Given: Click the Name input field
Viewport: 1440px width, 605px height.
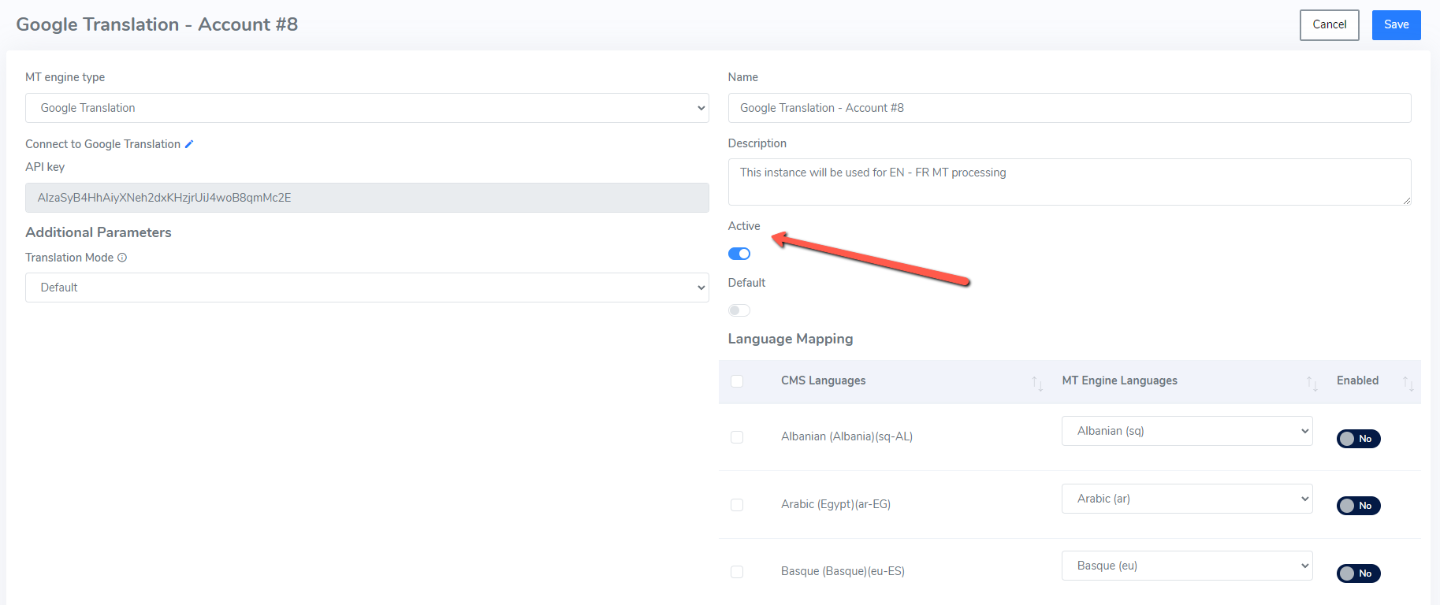Looking at the screenshot, I should [1070, 108].
